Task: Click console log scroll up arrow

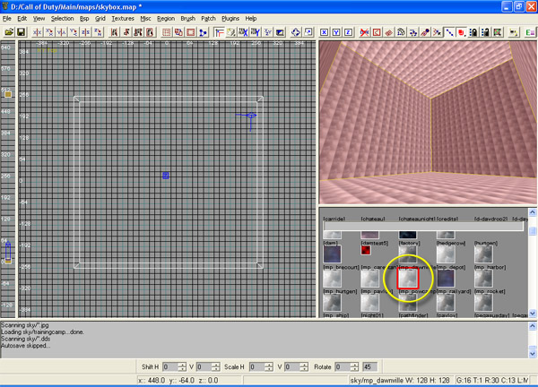Action: pyautogui.click(x=533, y=326)
